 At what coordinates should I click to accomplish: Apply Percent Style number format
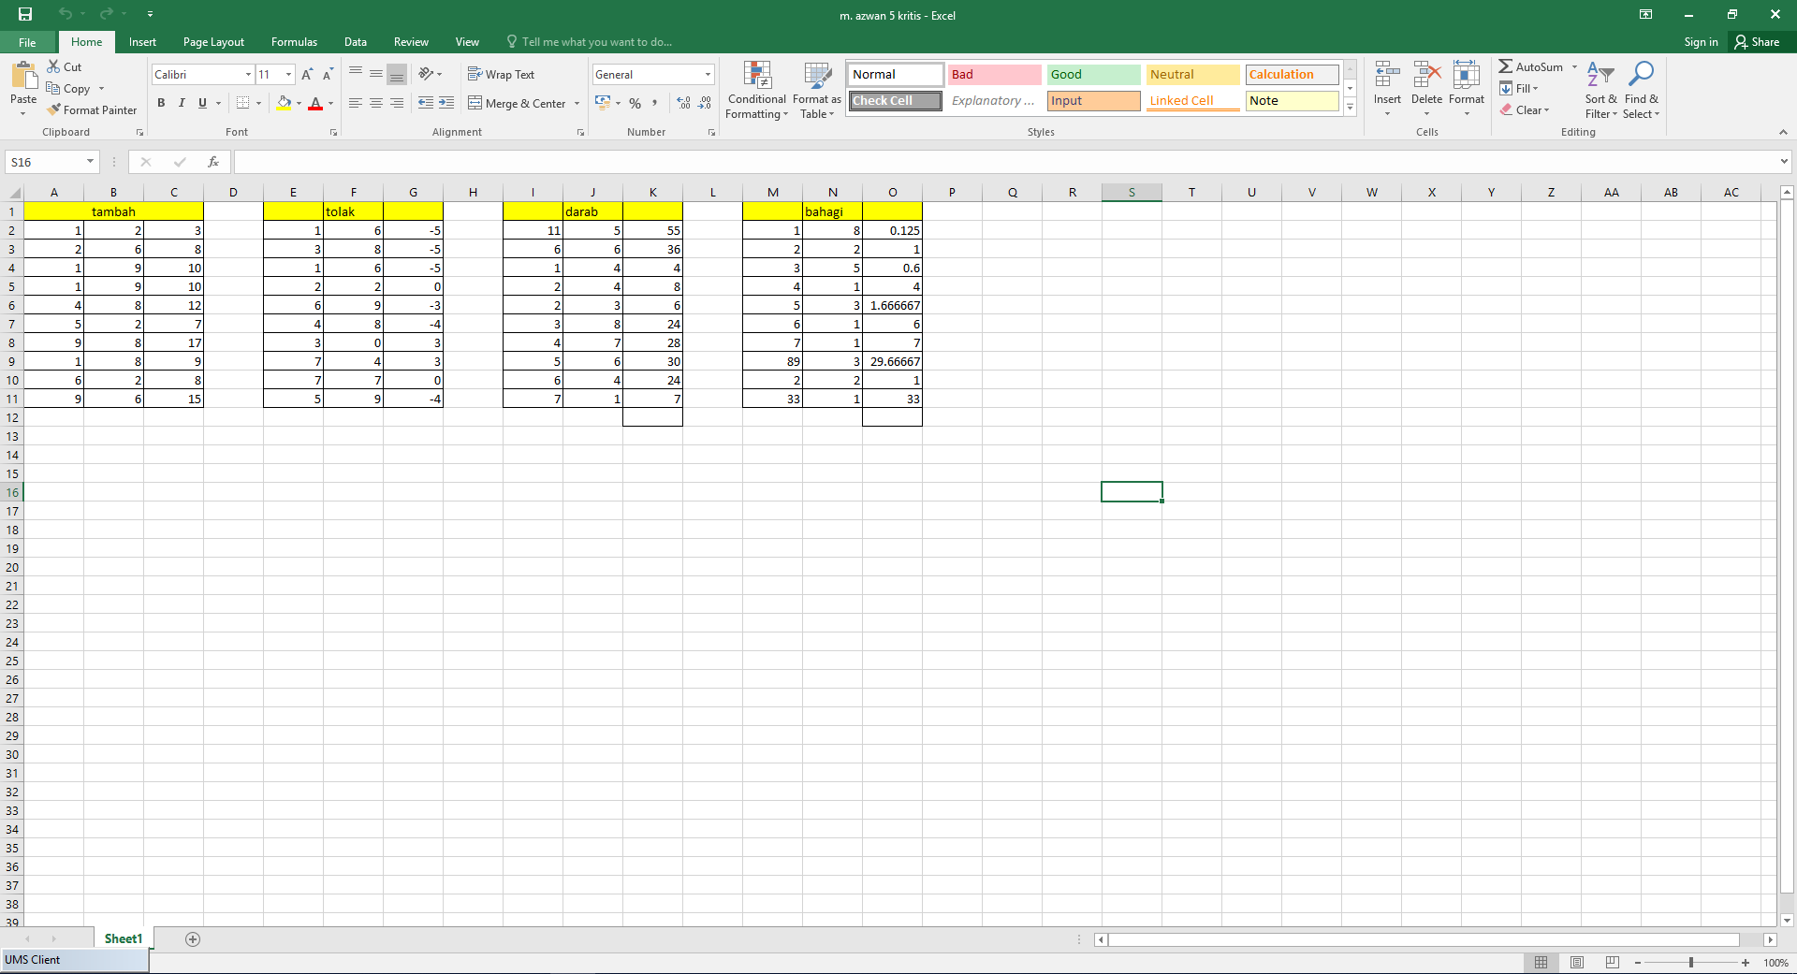tap(636, 103)
